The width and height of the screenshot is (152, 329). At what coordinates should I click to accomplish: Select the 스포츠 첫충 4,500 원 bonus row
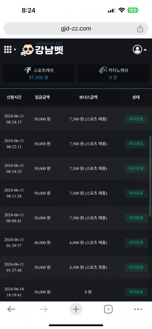[88, 267]
